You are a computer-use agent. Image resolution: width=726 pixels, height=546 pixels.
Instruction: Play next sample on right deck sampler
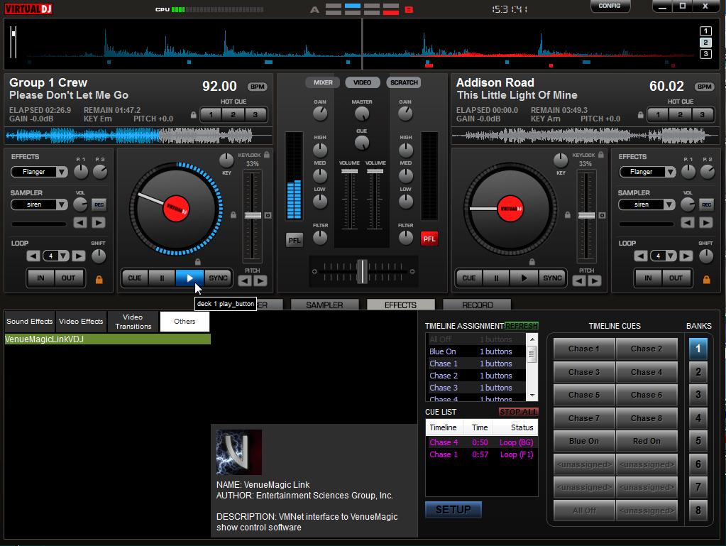705,223
